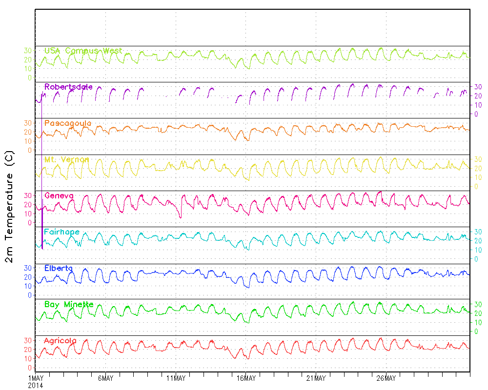Click the 2014 year label

pyautogui.click(x=35, y=385)
